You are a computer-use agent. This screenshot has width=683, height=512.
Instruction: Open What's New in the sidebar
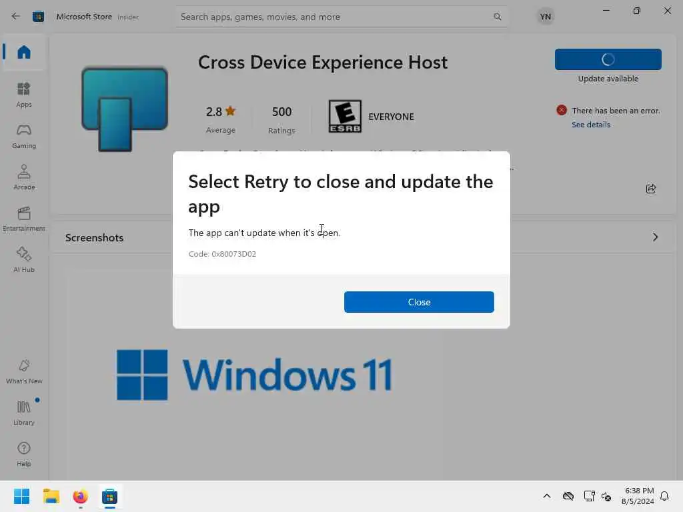point(24,372)
